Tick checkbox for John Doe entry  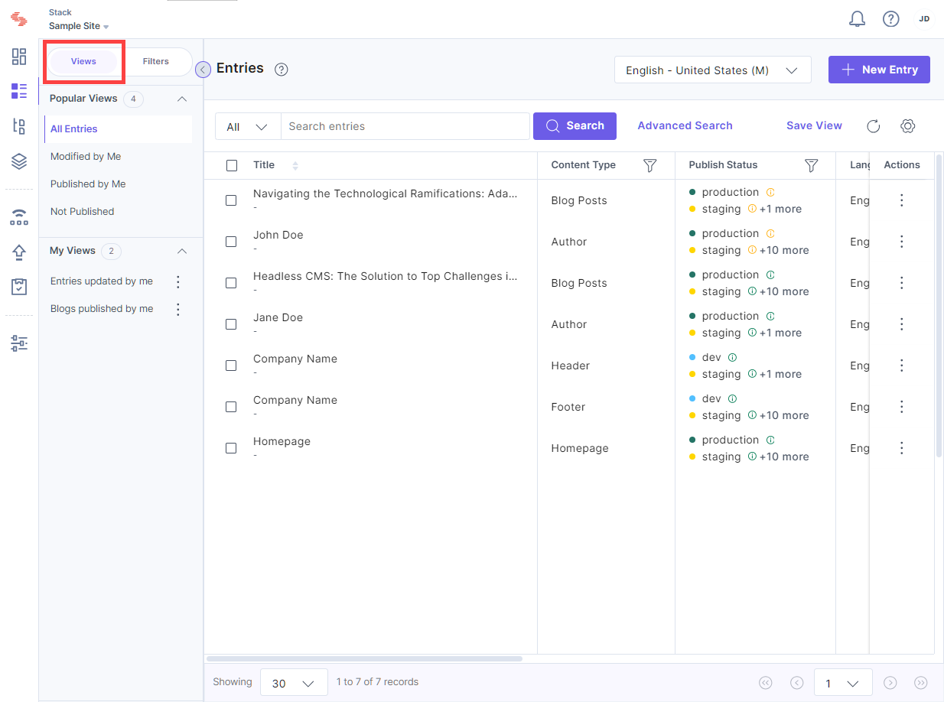[231, 242]
